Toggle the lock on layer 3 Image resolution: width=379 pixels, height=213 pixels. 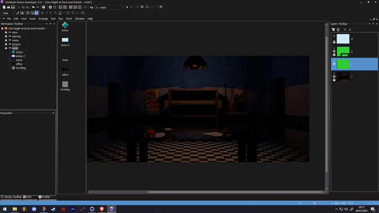(334, 55)
